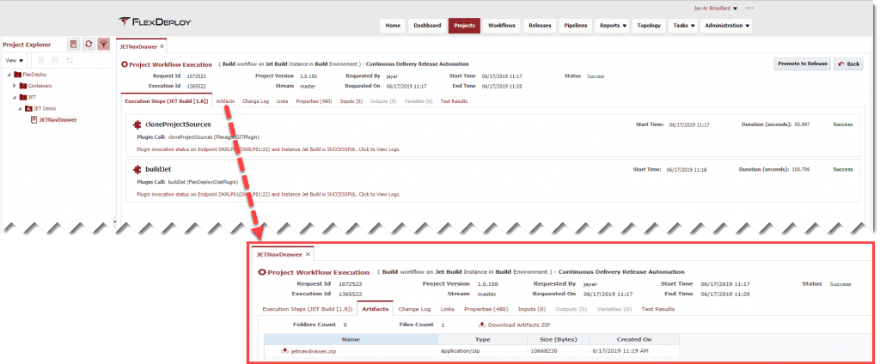
Task: Switch to upper Artifacts tab
Action: tap(225, 101)
